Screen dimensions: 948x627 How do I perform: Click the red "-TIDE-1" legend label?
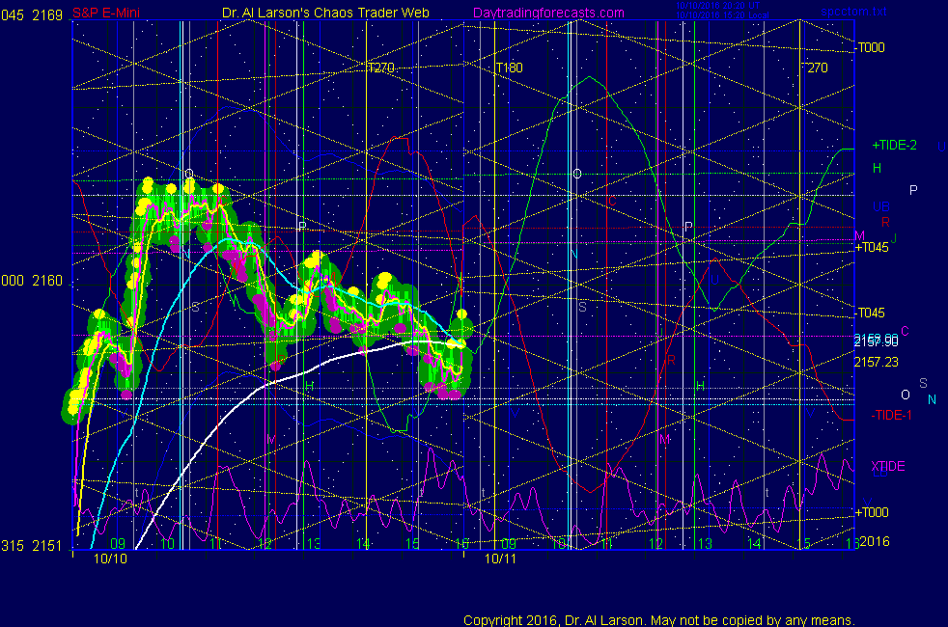coord(891,415)
